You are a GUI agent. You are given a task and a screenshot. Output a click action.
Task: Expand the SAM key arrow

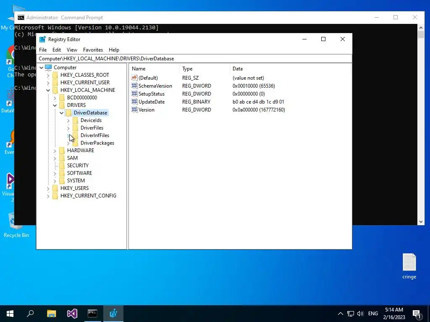pyautogui.click(x=55, y=158)
